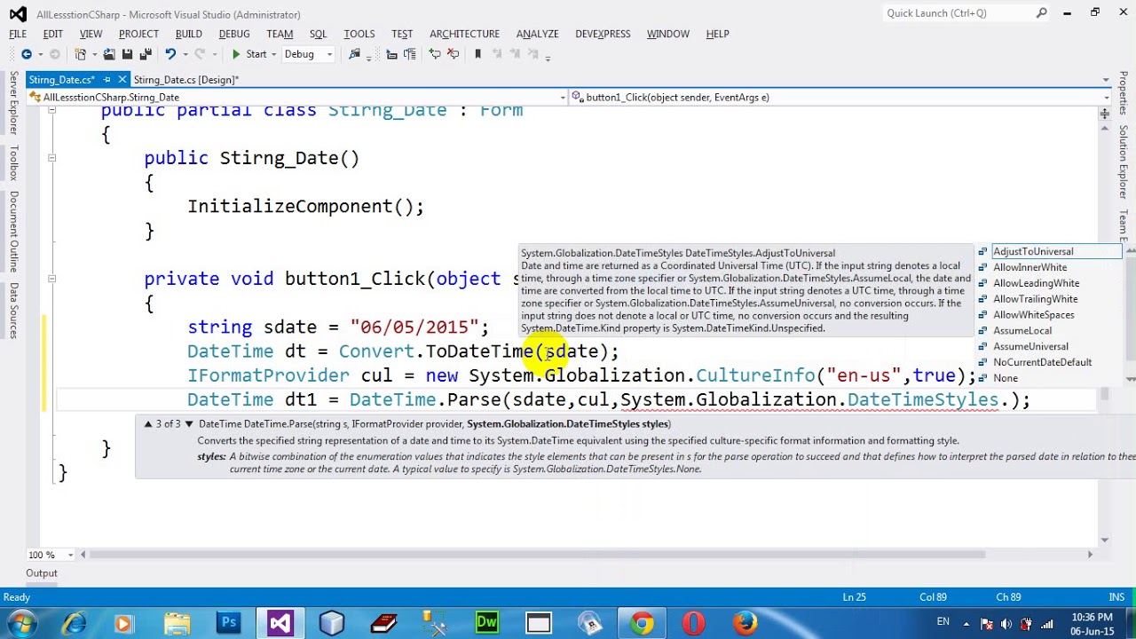Screen dimensions: 1136x639
Task: Click the decrease indent toolbar icon
Action: (391, 54)
